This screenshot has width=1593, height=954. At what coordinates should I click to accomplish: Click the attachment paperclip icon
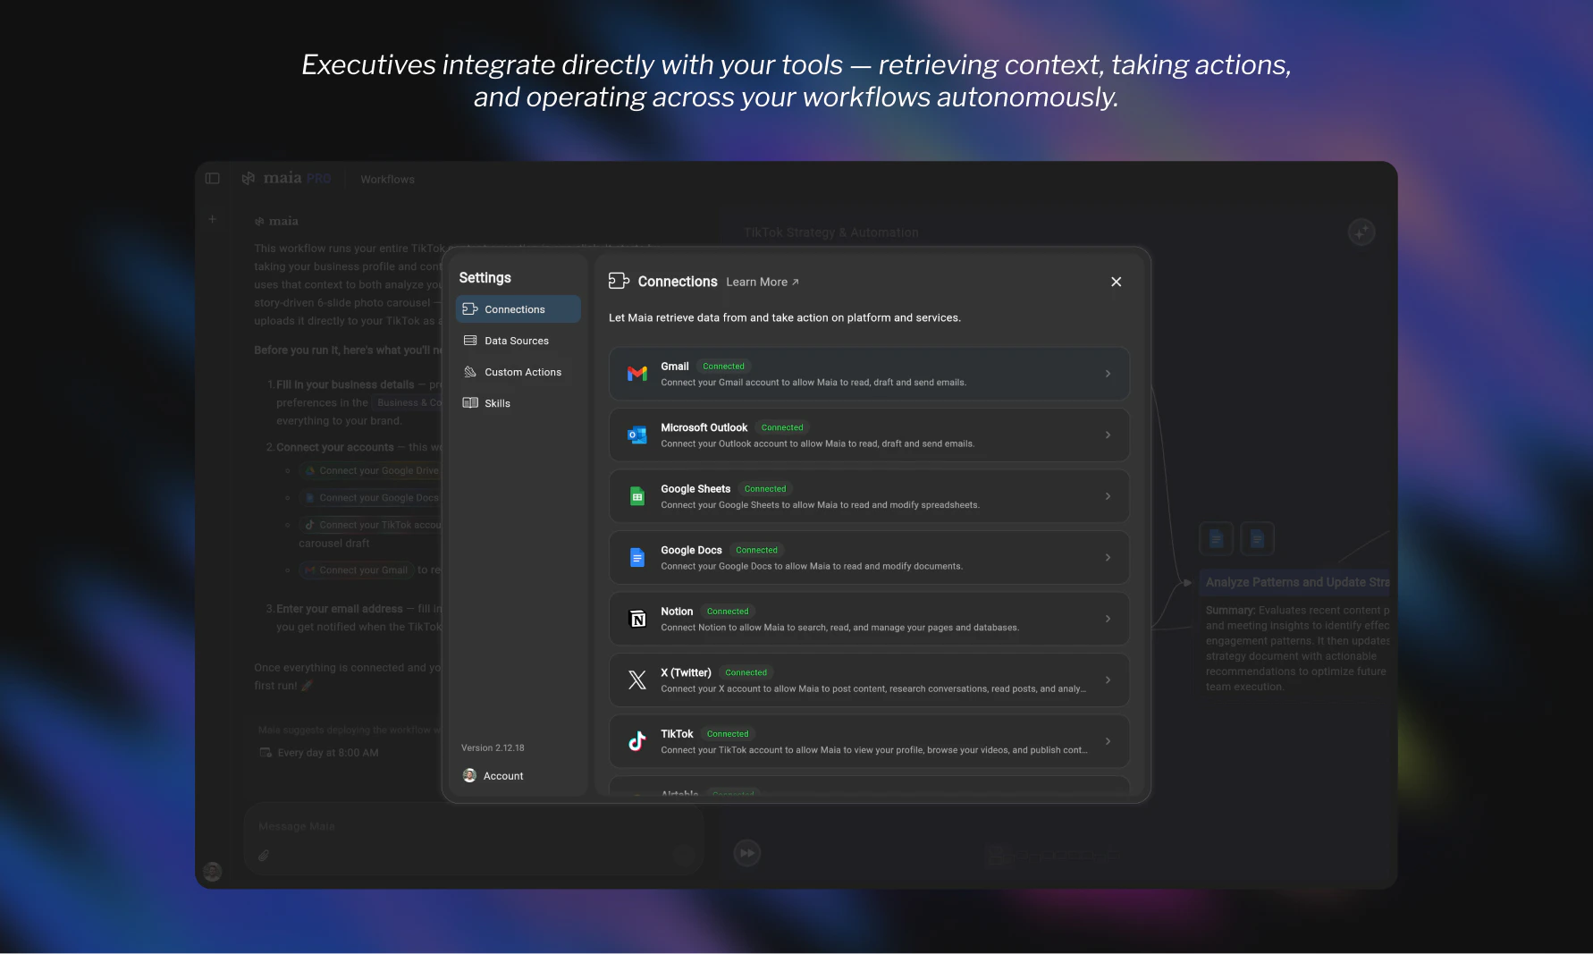click(x=264, y=856)
